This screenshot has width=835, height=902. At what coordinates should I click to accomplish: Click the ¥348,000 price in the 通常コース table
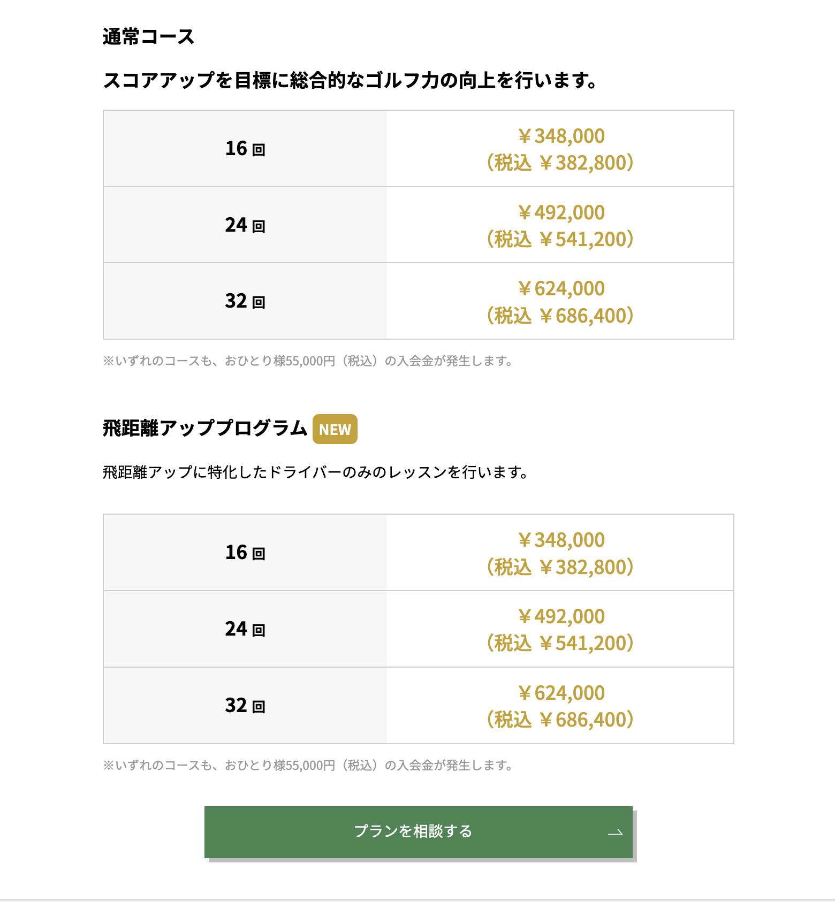560,136
